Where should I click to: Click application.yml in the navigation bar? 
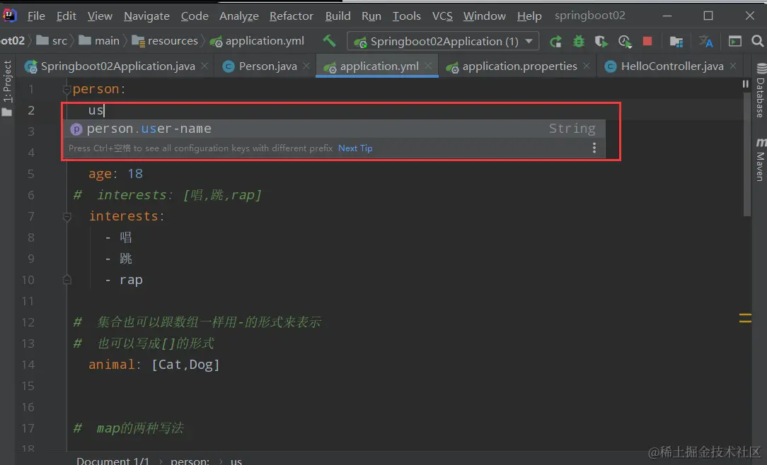coord(258,41)
